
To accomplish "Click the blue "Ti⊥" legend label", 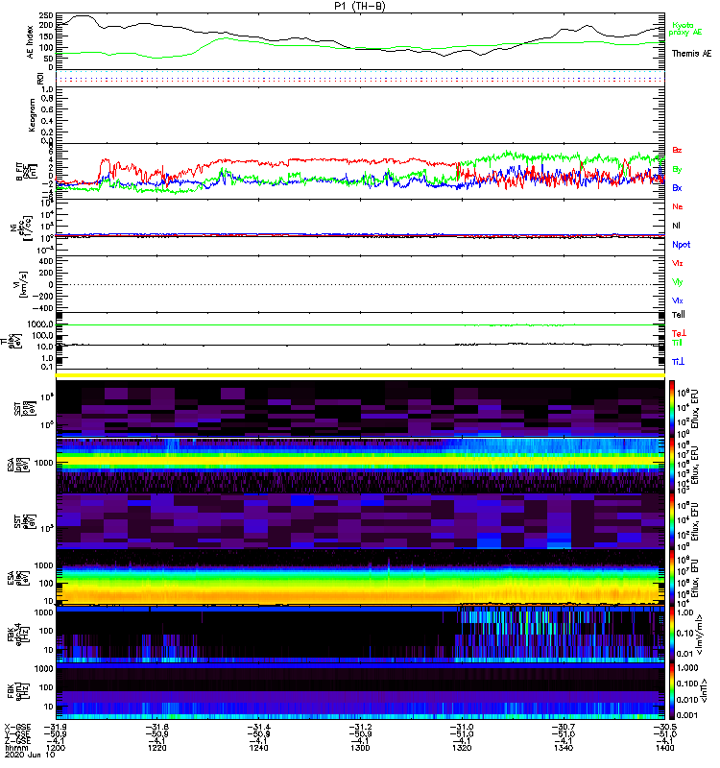I will point(678,362).
